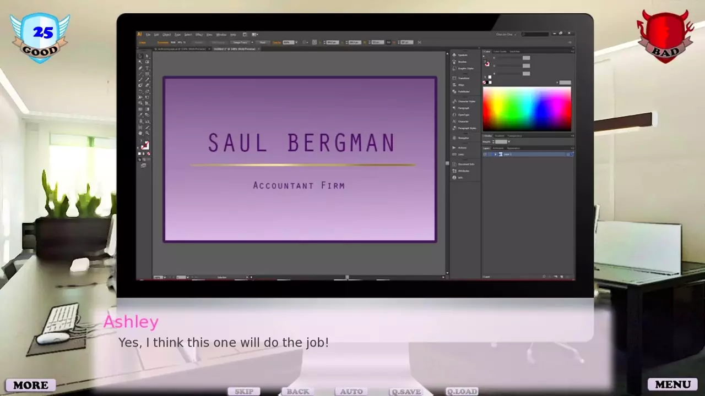
Task: Switch to the Gradient tab
Action: [x=500, y=136]
